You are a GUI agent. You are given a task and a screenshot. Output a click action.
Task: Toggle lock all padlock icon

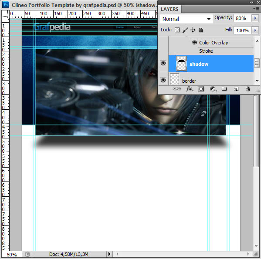[x=201, y=30]
